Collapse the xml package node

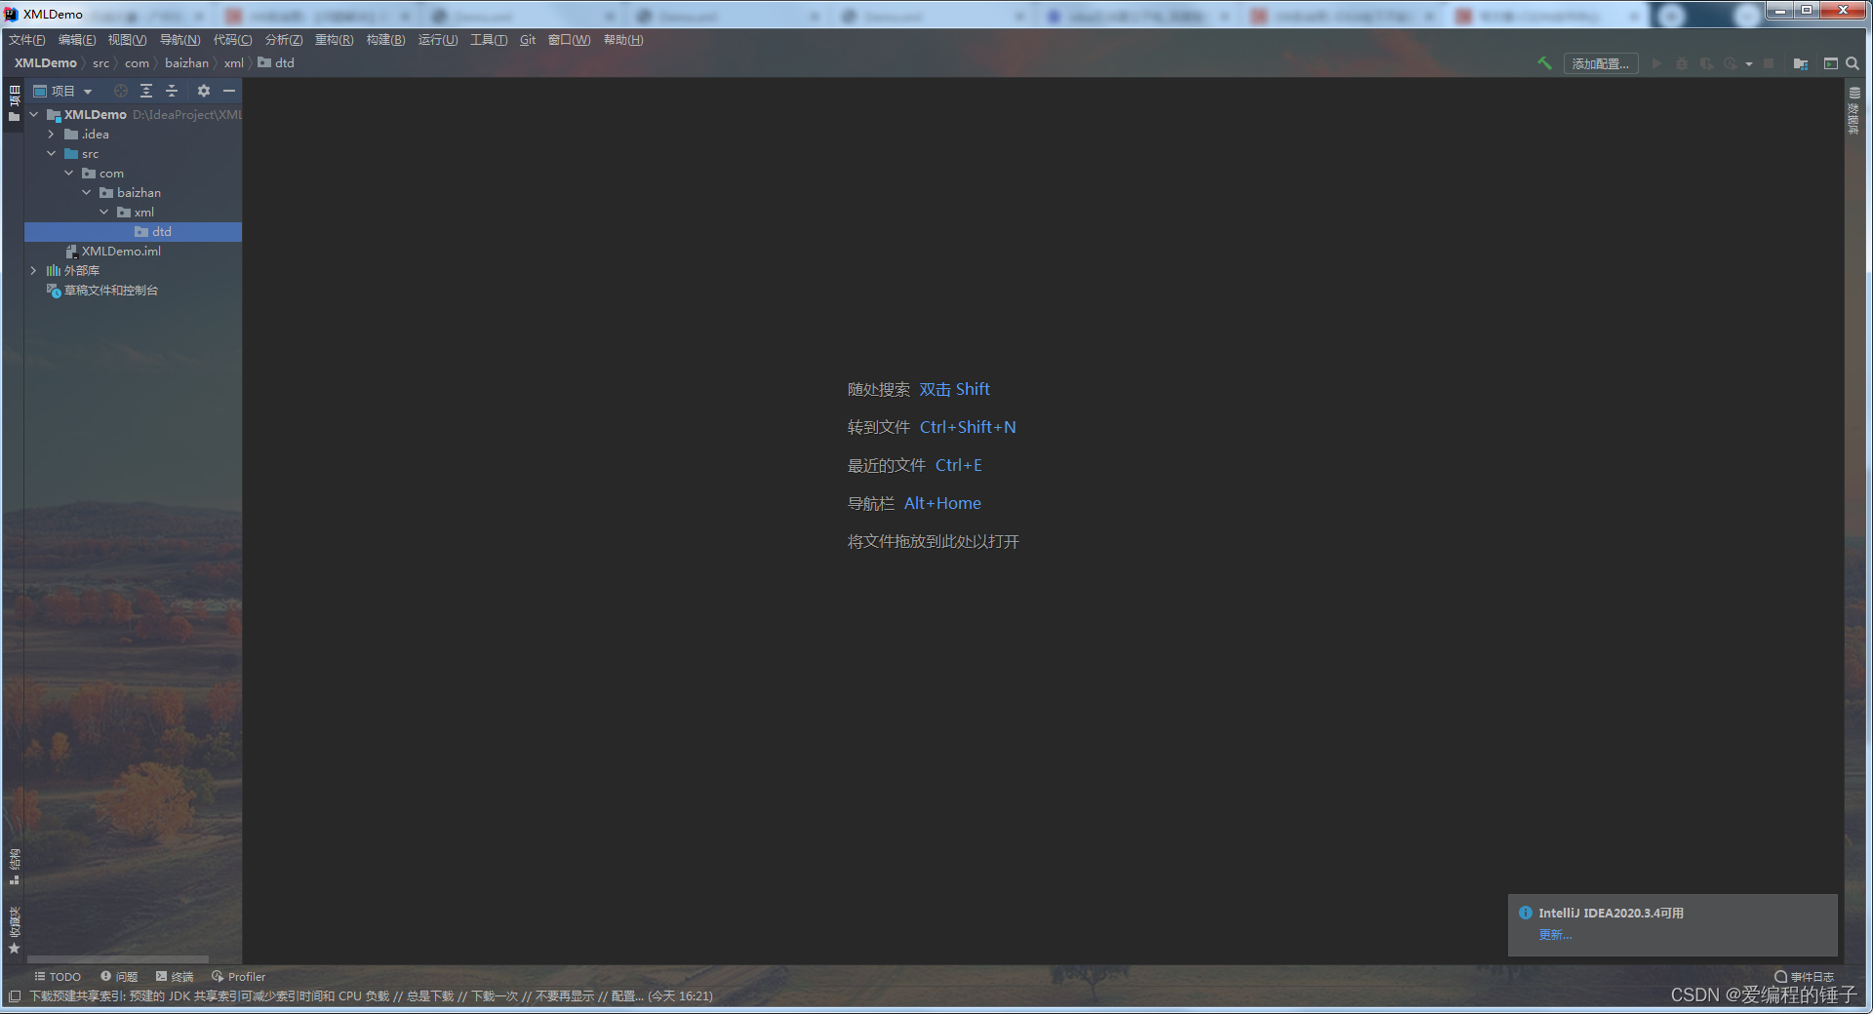[x=104, y=212]
